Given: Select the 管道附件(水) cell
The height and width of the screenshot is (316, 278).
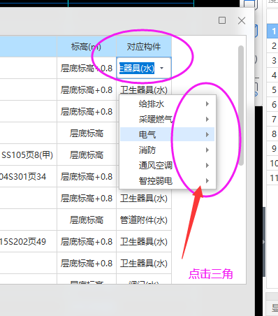Looking at the screenshot, I should [144, 220].
